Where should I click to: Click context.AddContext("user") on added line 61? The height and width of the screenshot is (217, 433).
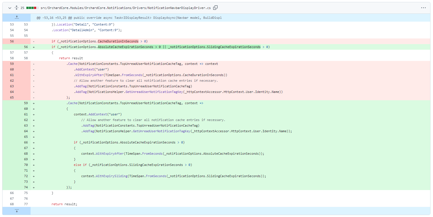click(98, 114)
